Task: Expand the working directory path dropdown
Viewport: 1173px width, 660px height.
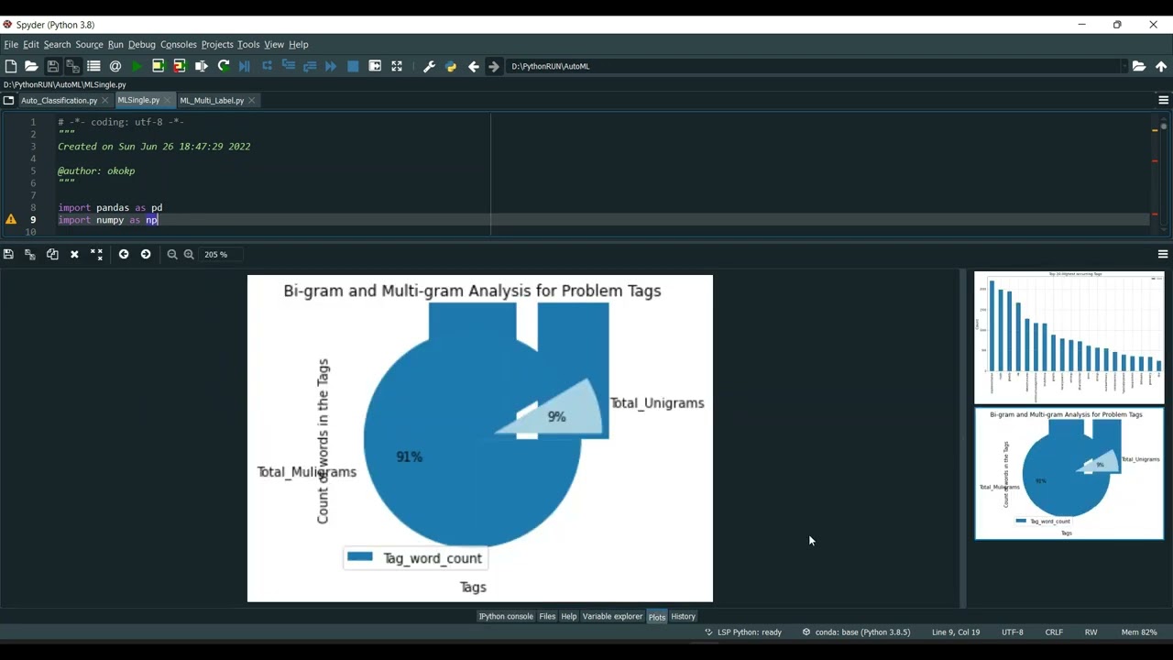Action: [x=1124, y=66]
